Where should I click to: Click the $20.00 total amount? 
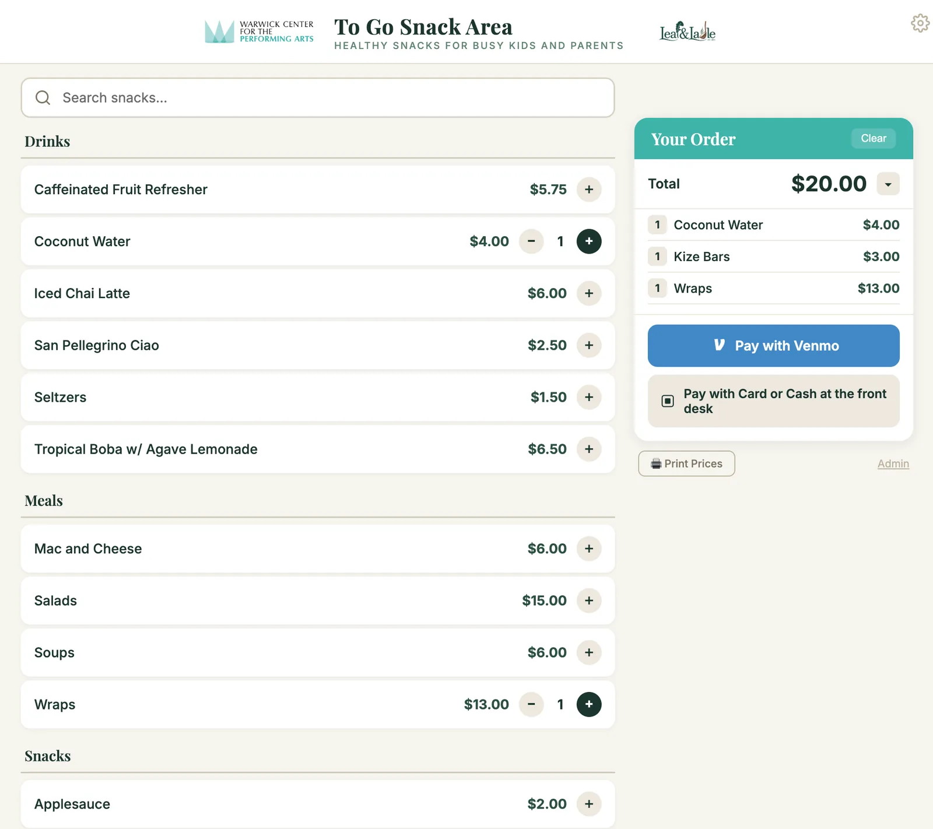coord(829,184)
